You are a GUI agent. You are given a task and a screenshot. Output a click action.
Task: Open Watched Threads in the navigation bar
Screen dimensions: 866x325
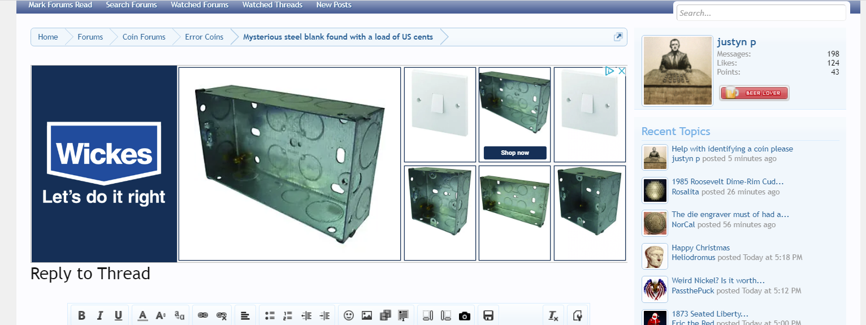pos(272,5)
